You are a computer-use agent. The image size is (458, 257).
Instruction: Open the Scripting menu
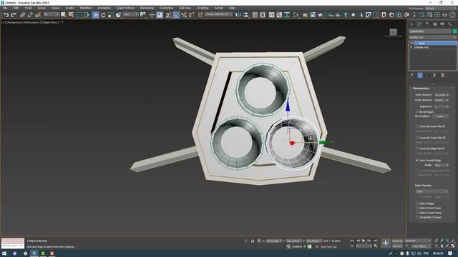(x=203, y=8)
